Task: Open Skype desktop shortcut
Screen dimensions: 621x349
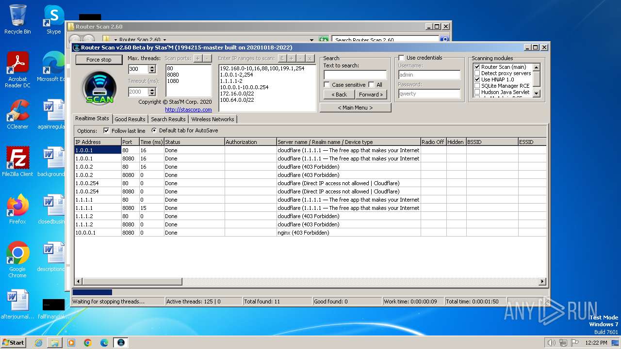Action: click(53, 19)
